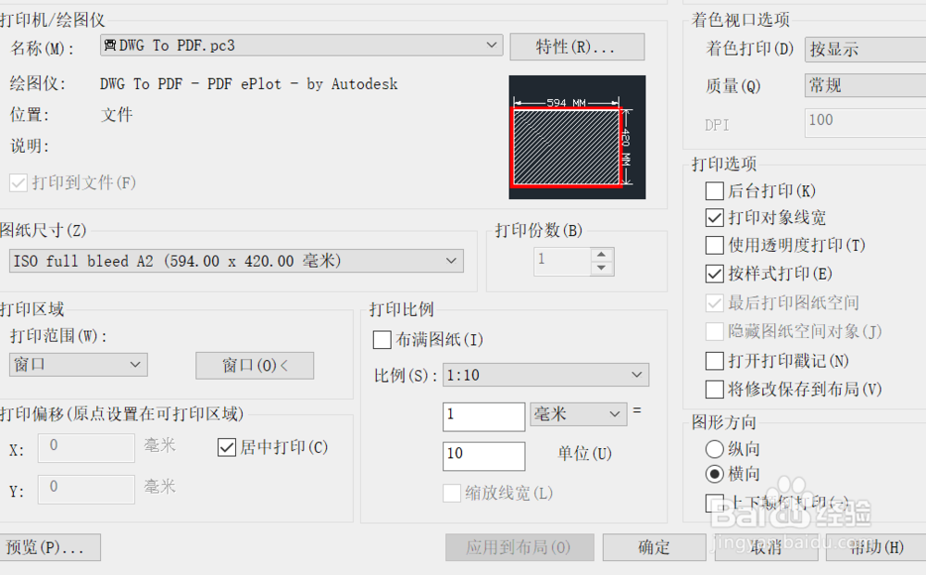Click the Y offset input field

click(x=86, y=489)
